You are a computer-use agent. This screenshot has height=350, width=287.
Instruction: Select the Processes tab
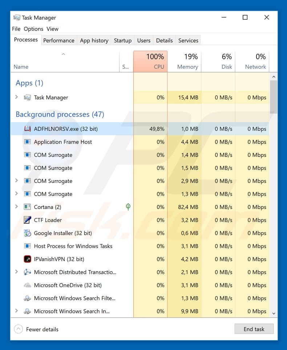pos(26,40)
